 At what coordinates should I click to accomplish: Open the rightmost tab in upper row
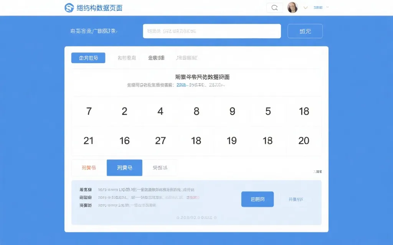pyautogui.click(x=187, y=57)
